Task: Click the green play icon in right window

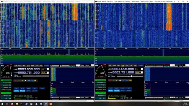Action: 113,80
